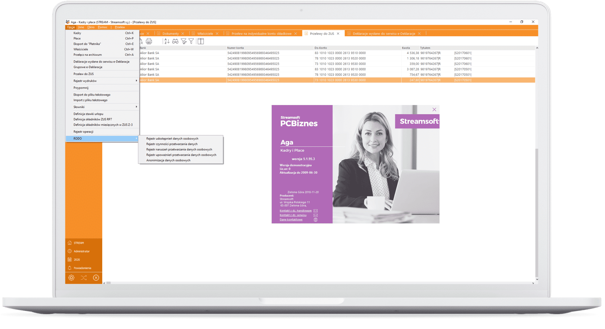Expand the Słowniki submenu
This screenshot has width=605, height=329.
tap(102, 107)
